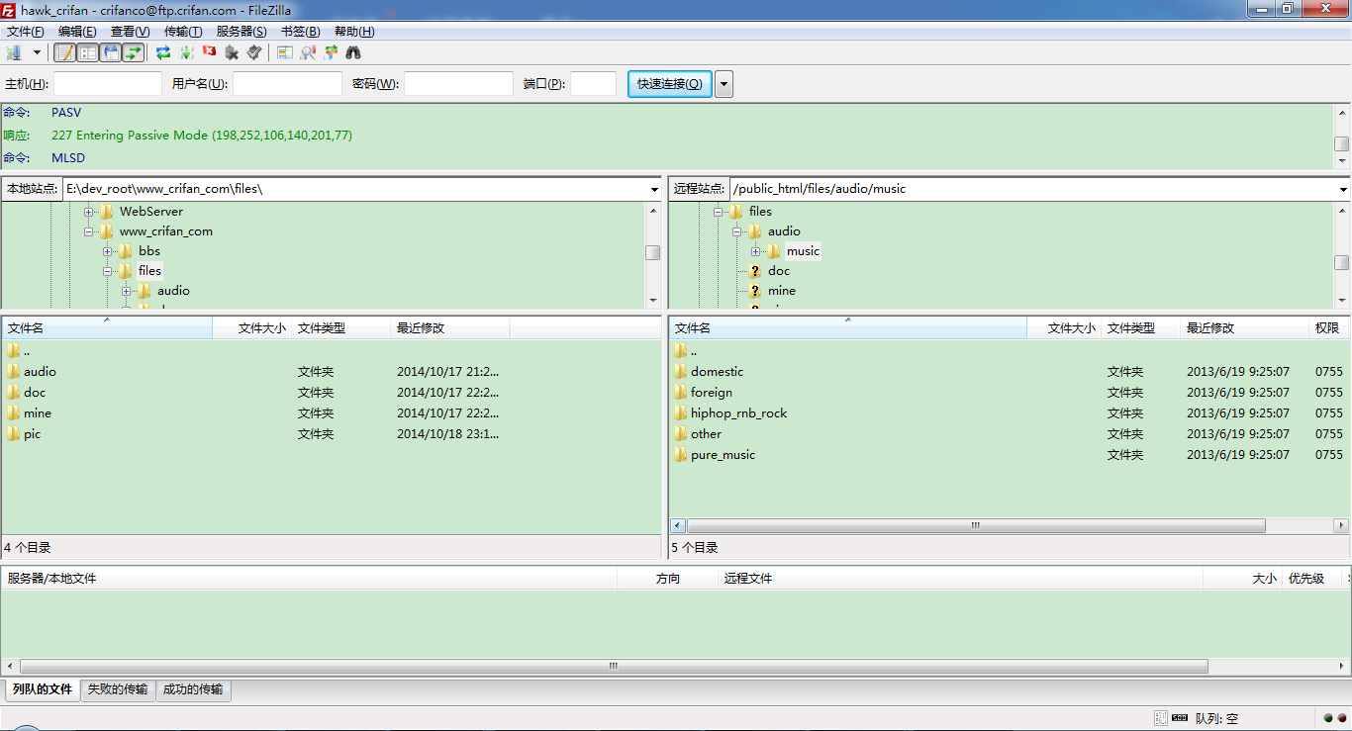
Task: Click the 用户名(U) input field
Action: point(287,84)
